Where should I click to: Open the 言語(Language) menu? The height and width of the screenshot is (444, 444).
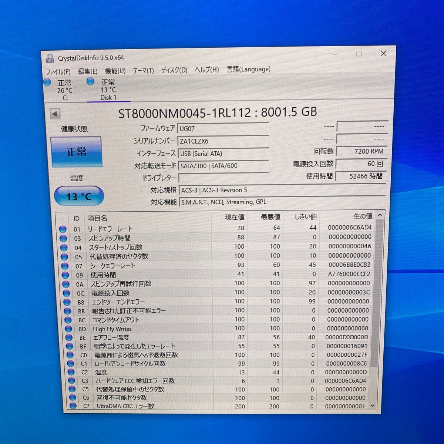click(248, 69)
